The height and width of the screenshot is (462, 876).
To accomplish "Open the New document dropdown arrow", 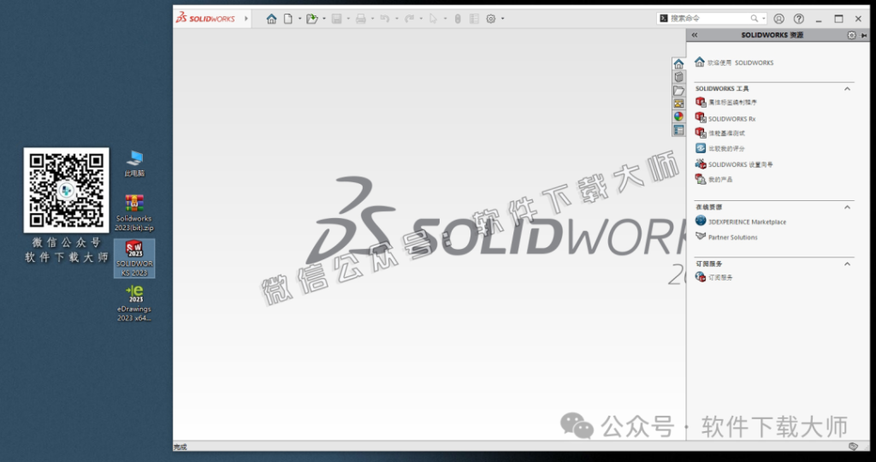I will point(299,19).
